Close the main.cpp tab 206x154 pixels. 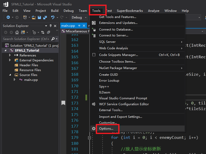(x=84, y=26)
